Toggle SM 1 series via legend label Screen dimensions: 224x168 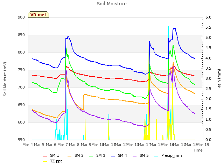tap(55, 155)
